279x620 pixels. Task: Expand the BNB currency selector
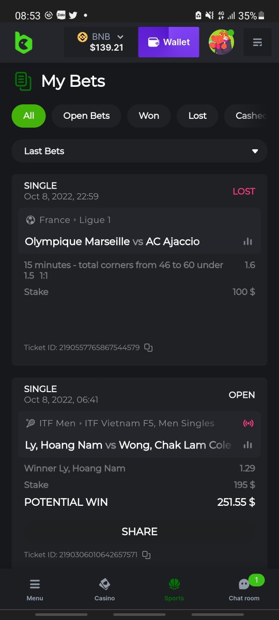(101, 42)
